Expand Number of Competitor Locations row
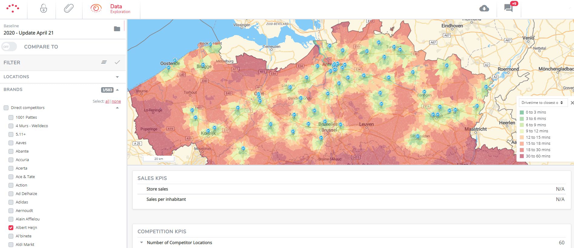574x248 pixels. pos(141,243)
